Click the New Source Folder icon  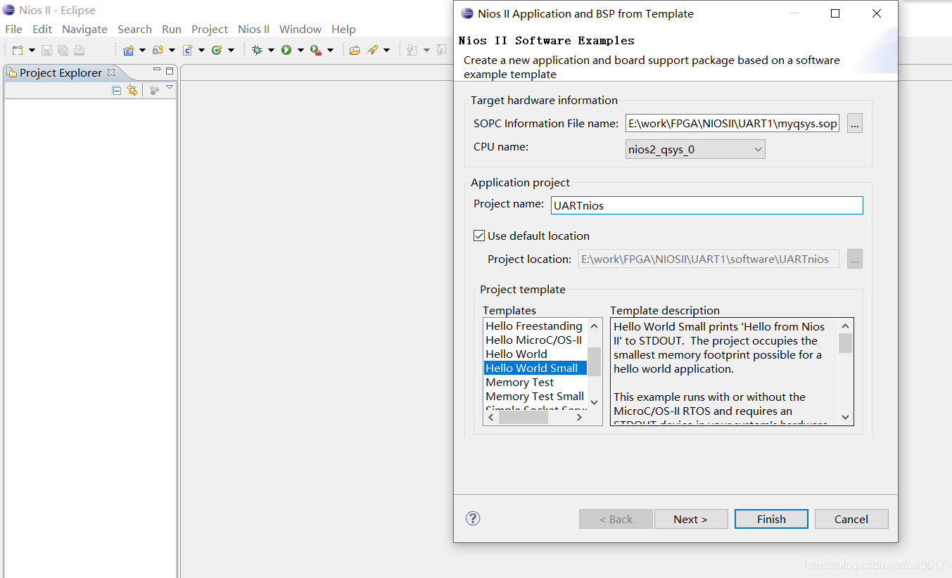[x=158, y=50]
